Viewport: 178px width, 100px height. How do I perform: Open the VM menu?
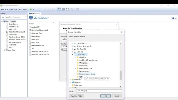click(x=16, y=9)
